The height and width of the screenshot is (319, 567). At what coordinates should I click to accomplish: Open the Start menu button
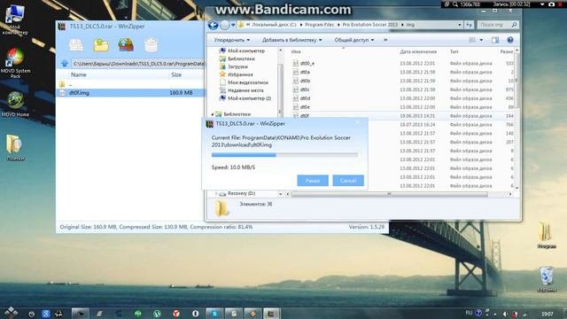pos(12,313)
